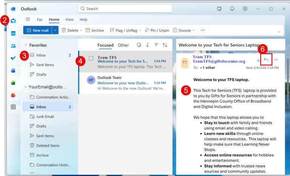Click the Archive button in ribbon
Image resolution: width=290 pixels, height=176 pixels.
(x=95, y=30)
